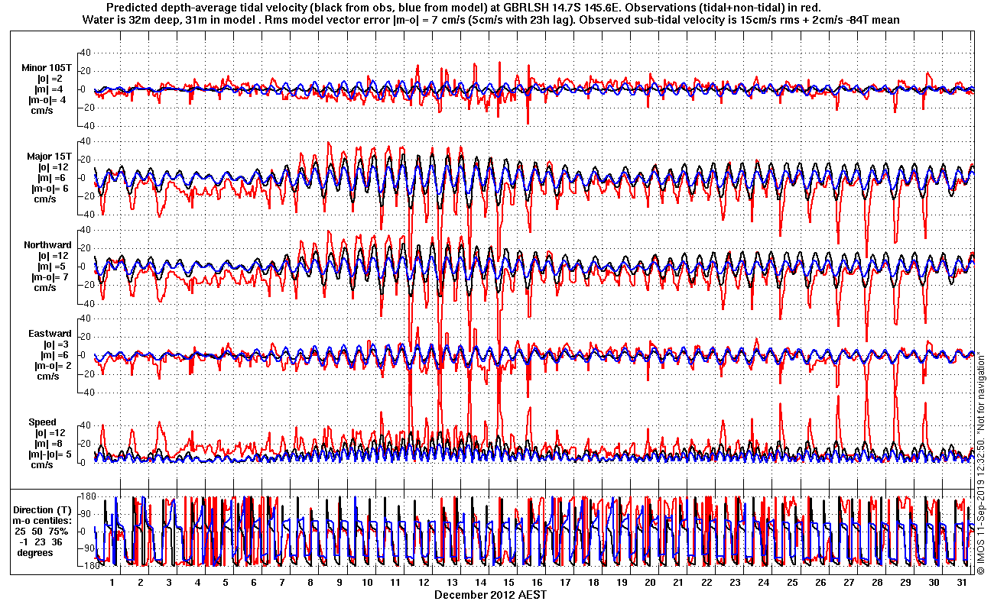Click the "180" tick on Direction axis
Viewport: 994px width, 611px height.
(86, 496)
